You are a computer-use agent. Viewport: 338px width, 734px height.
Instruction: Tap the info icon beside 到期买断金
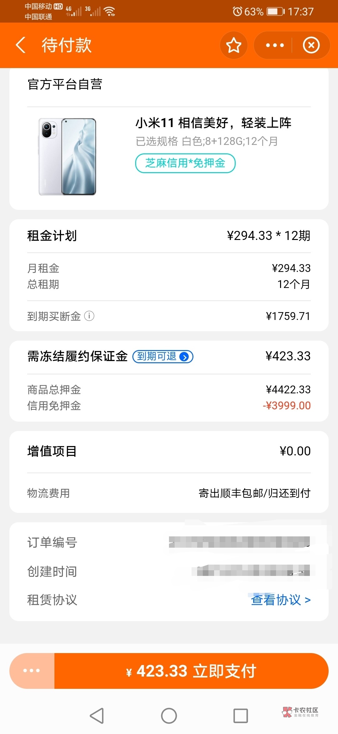[x=89, y=316]
